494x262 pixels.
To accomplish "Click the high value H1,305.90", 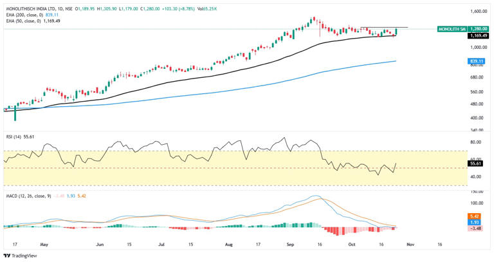I will (x=107, y=9).
